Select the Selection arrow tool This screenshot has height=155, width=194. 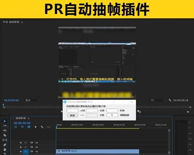tap(5, 121)
